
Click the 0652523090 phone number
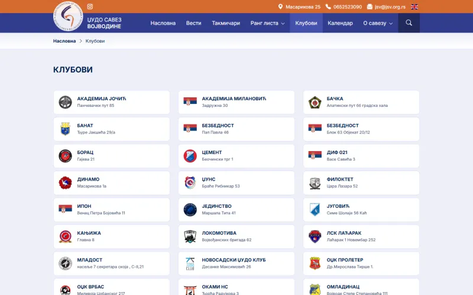click(x=348, y=6)
